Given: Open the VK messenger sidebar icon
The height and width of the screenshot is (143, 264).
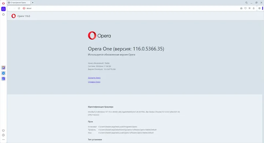Looking at the screenshot, I should point(3,73).
